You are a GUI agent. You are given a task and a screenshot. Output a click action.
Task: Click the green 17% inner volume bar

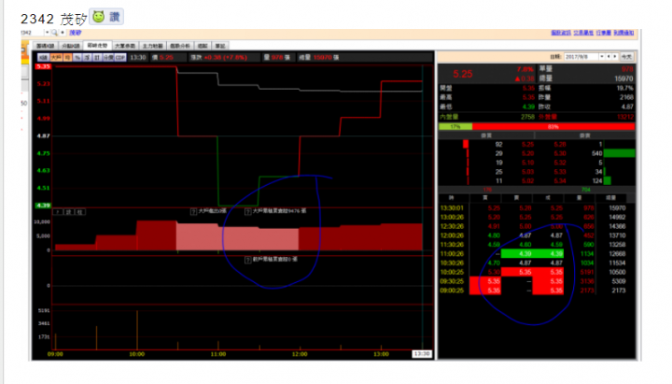tap(455, 126)
